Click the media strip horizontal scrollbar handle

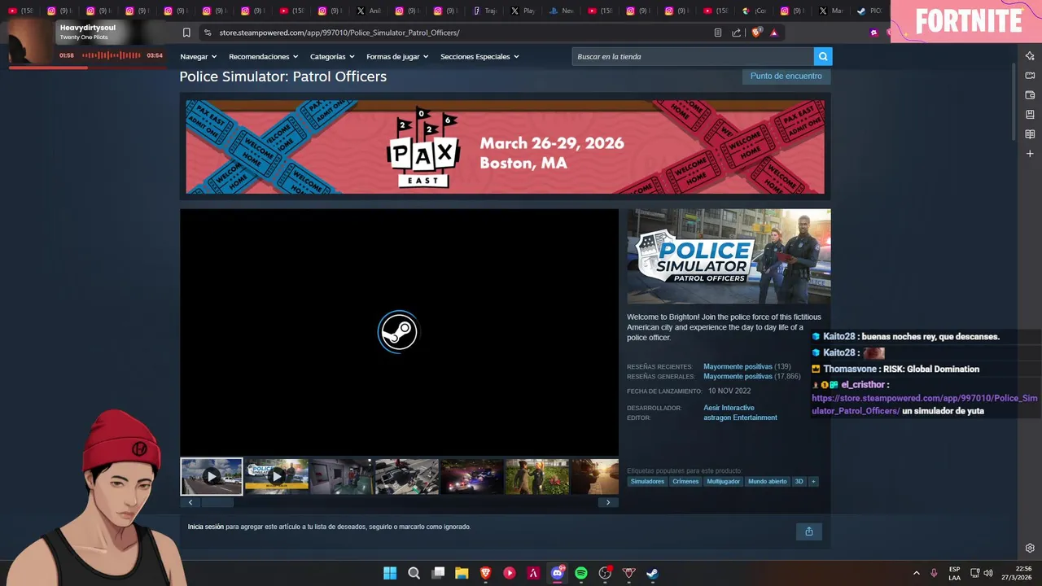[x=217, y=502]
